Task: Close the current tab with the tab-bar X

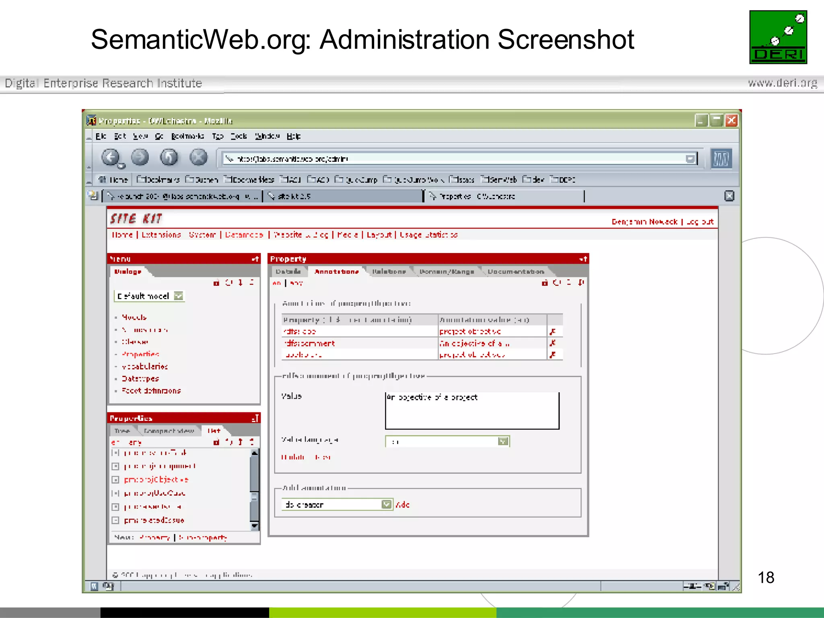Action: click(x=729, y=196)
